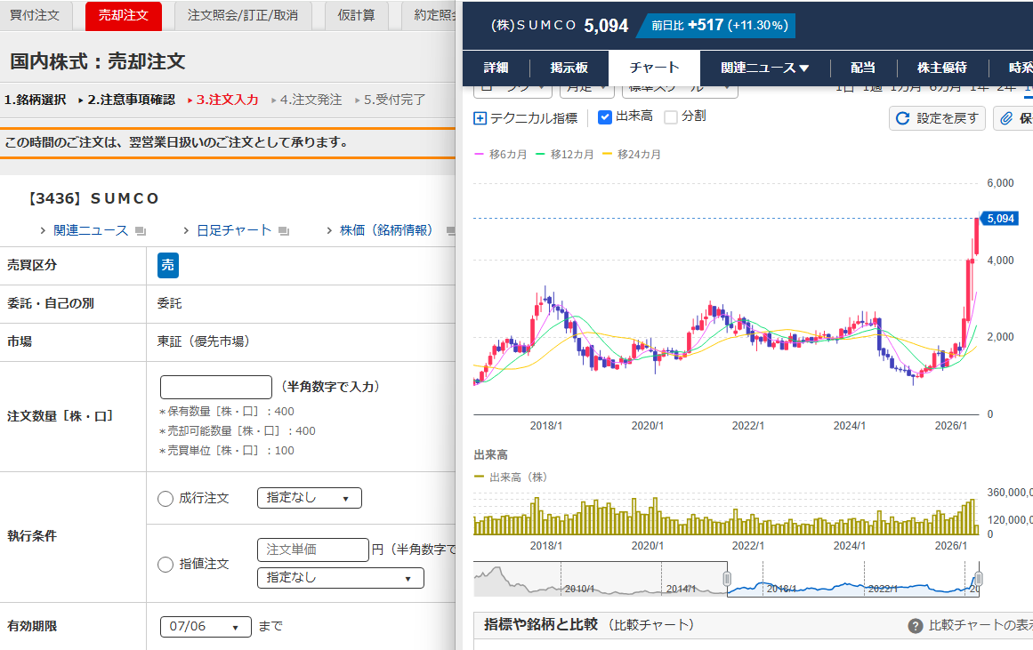
Task: Click the blue 売 badge
Action: click(168, 265)
